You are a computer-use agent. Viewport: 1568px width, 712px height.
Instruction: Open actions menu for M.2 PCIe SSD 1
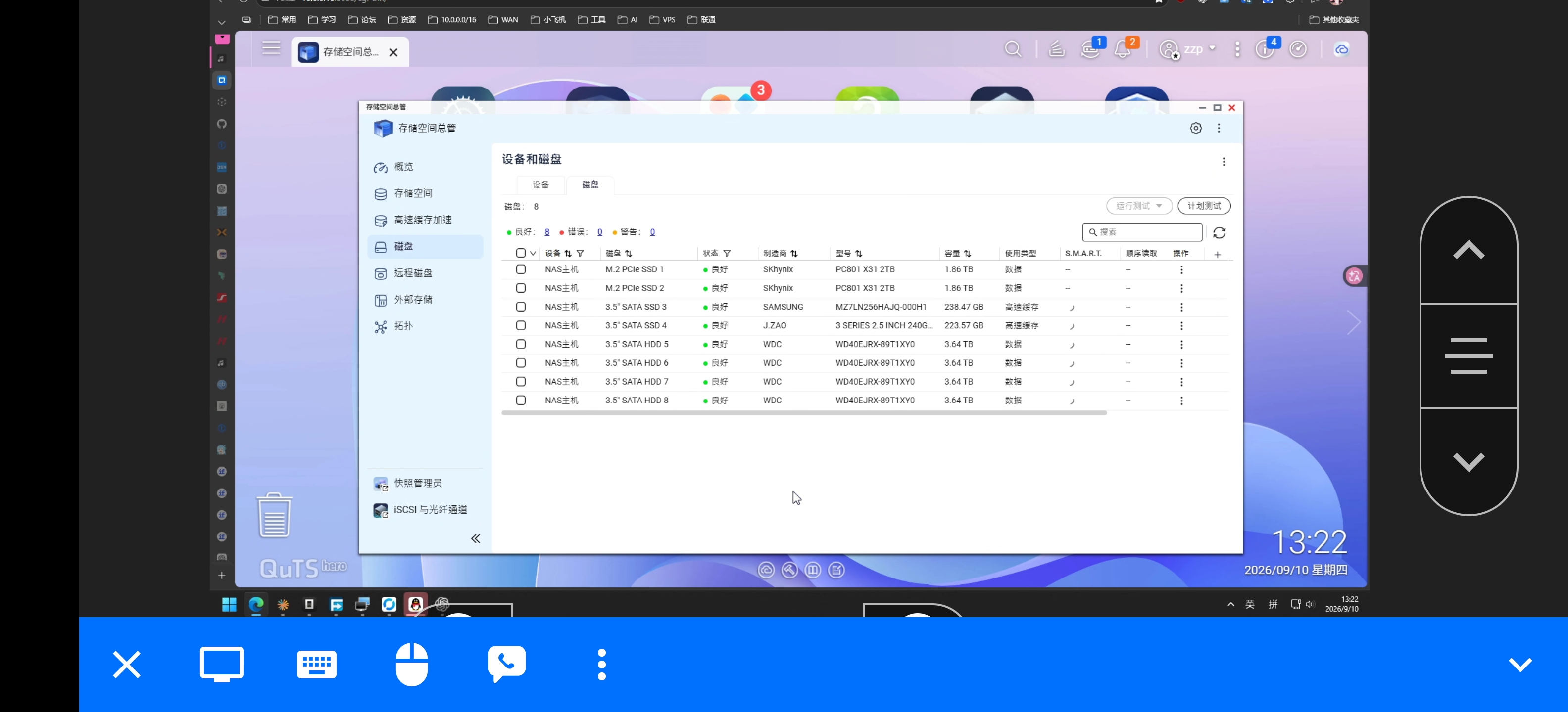coord(1181,270)
